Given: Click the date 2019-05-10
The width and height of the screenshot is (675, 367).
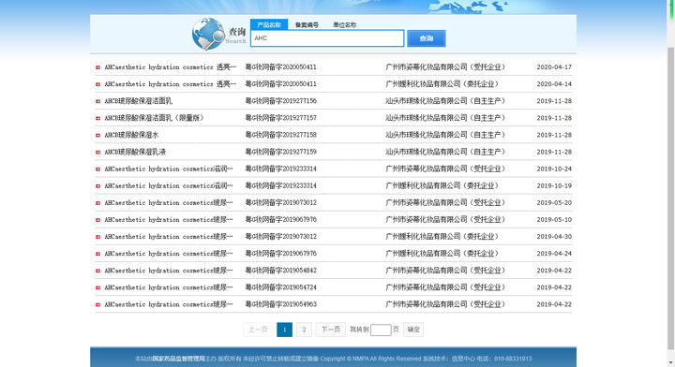Looking at the screenshot, I should [x=554, y=220].
